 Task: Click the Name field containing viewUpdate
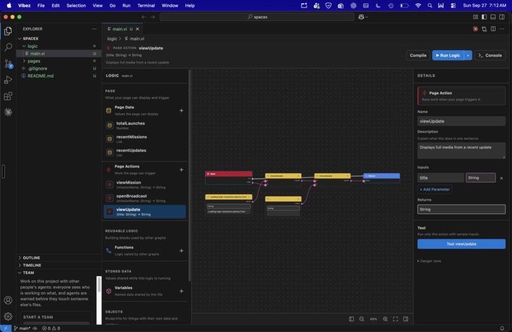click(x=461, y=121)
